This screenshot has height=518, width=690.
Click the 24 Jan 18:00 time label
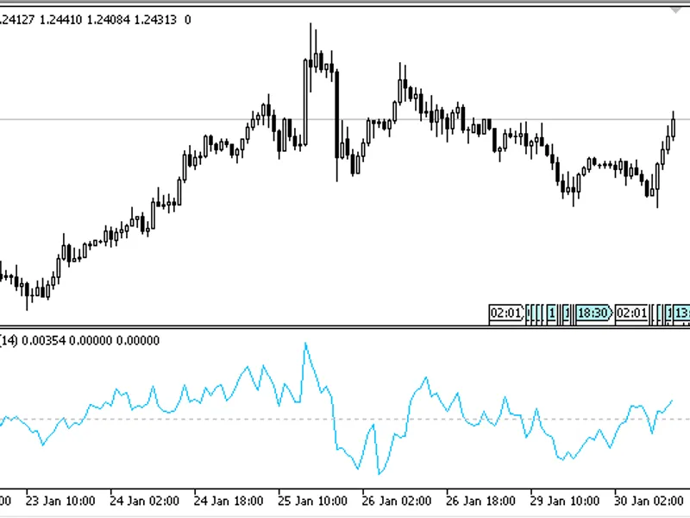229,502
